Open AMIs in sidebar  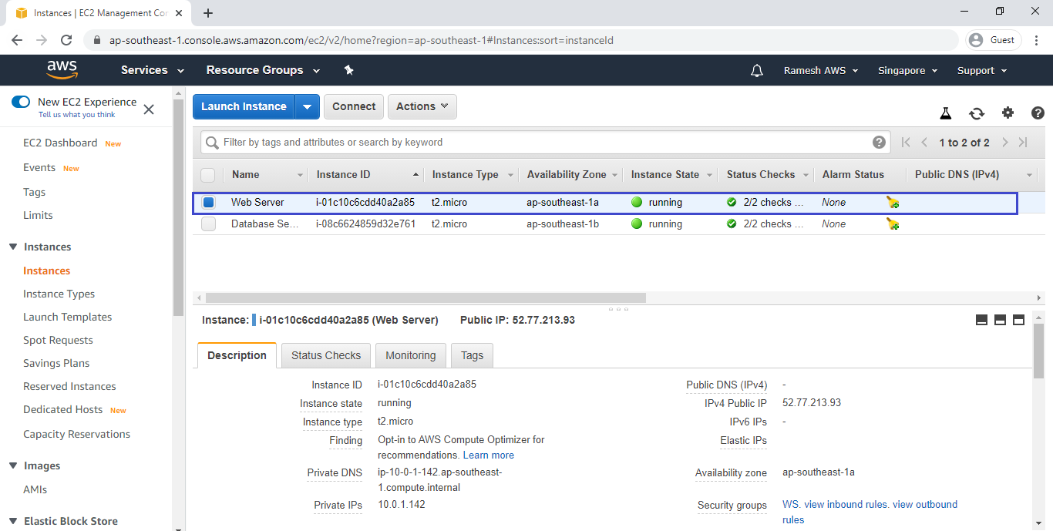click(35, 489)
